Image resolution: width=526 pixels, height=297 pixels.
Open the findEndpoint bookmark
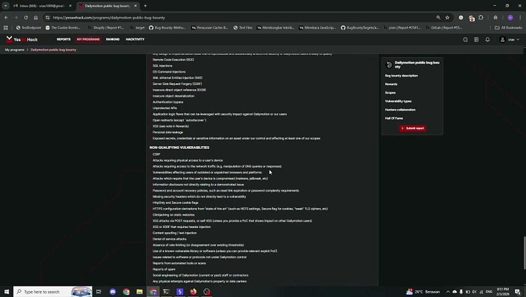(x=29, y=28)
